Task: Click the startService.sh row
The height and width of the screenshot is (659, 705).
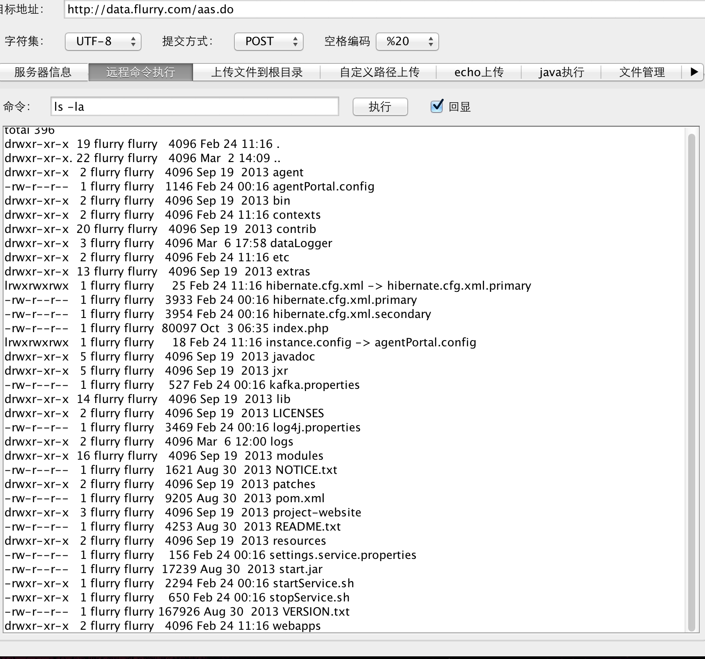Action: click(179, 583)
